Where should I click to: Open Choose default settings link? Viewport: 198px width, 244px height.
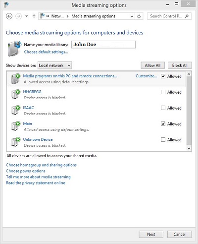coord(46,52)
